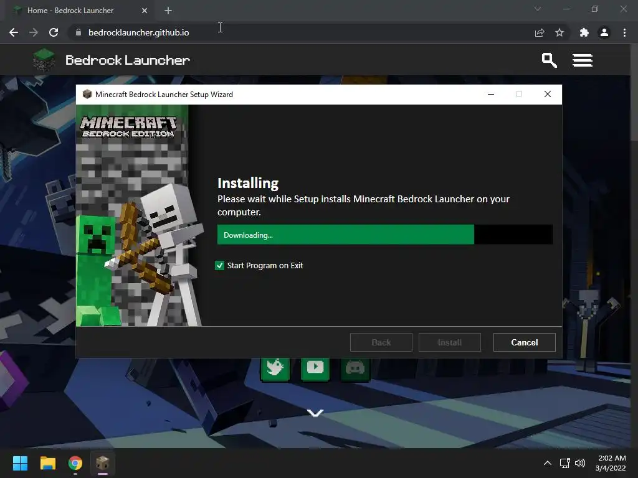The image size is (638, 478).
Task: Open the Windows Start menu
Action: click(x=20, y=463)
